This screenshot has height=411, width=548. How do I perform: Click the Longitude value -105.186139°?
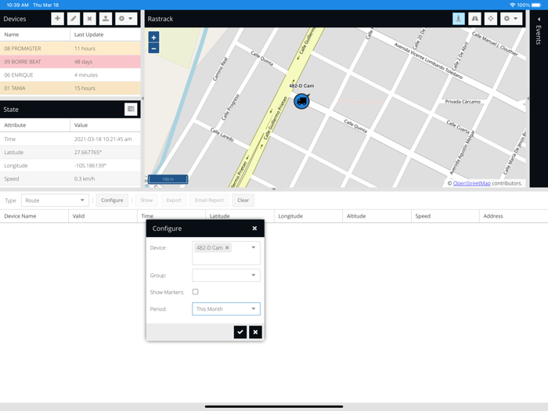tap(90, 166)
